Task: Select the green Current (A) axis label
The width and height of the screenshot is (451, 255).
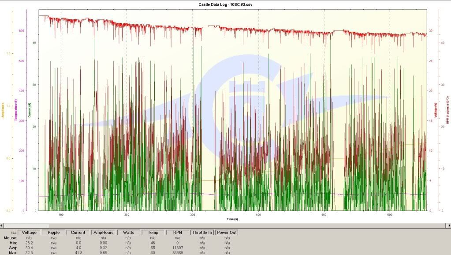Action: [29, 110]
